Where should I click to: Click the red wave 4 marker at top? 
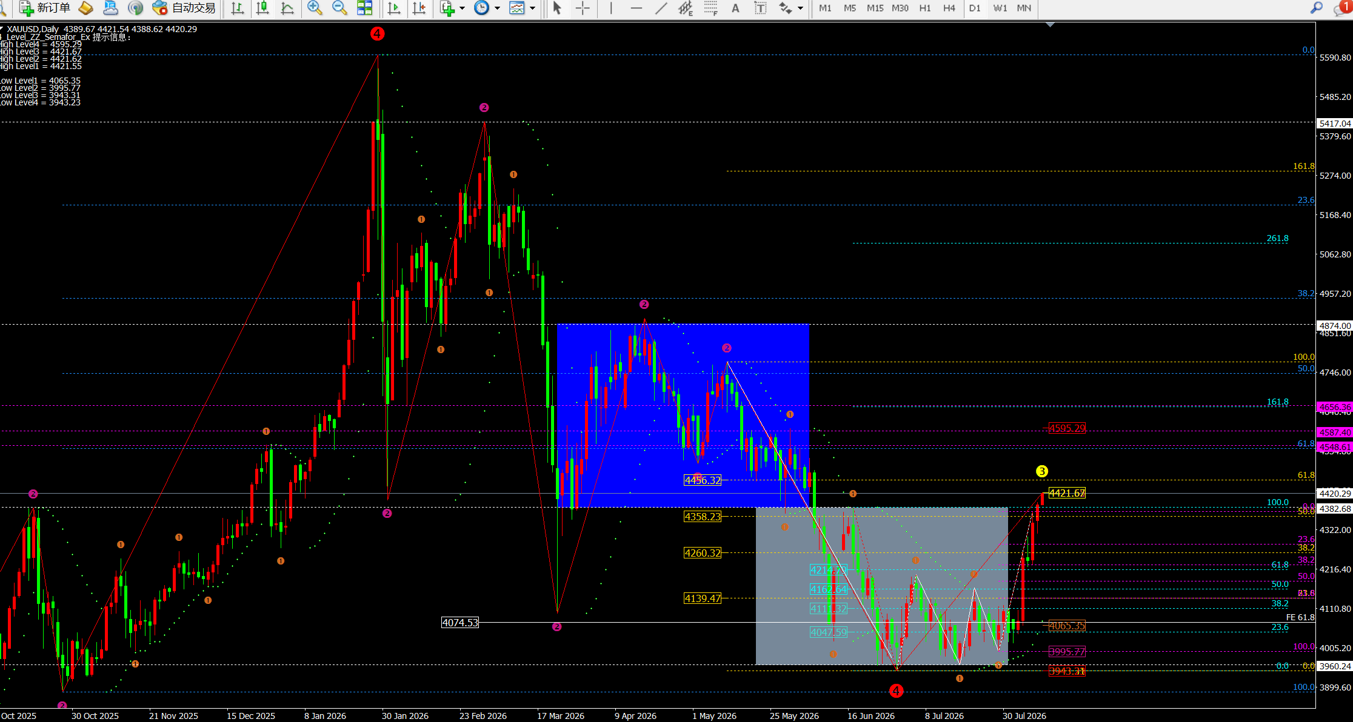click(x=377, y=34)
